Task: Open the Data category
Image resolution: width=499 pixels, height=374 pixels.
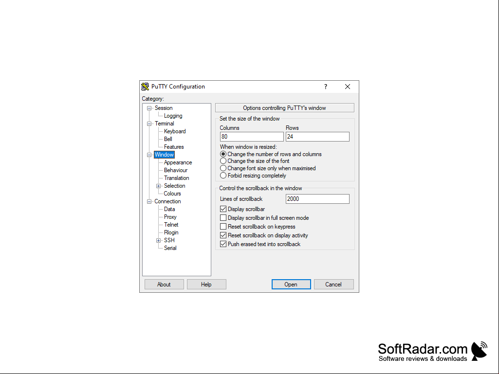Action: click(x=169, y=209)
